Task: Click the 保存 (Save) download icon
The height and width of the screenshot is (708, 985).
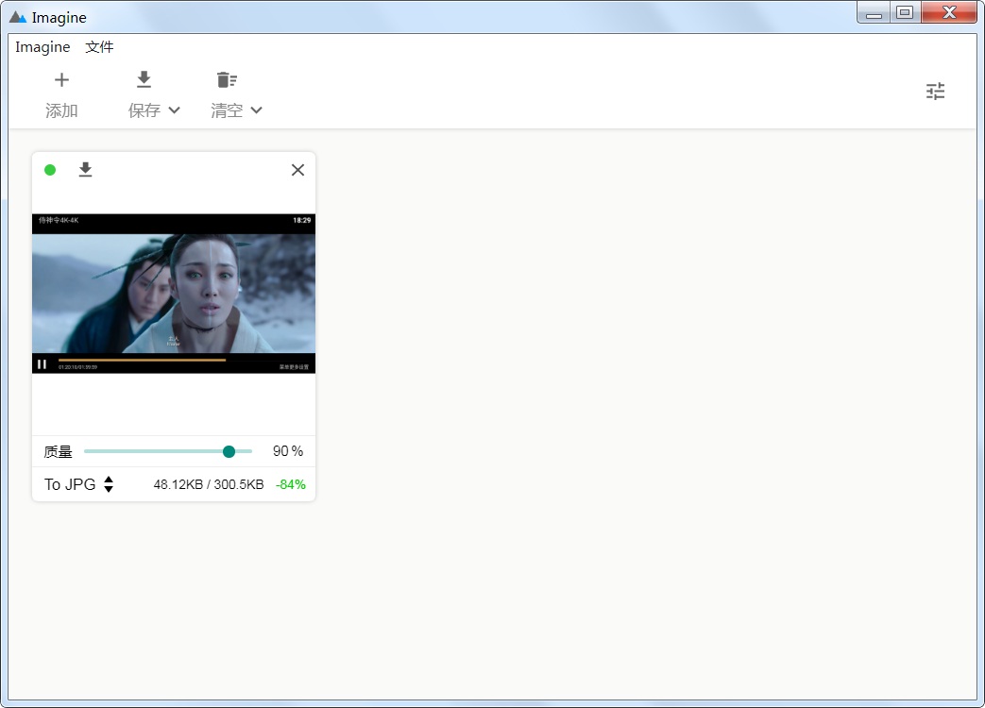Action: [144, 79]
